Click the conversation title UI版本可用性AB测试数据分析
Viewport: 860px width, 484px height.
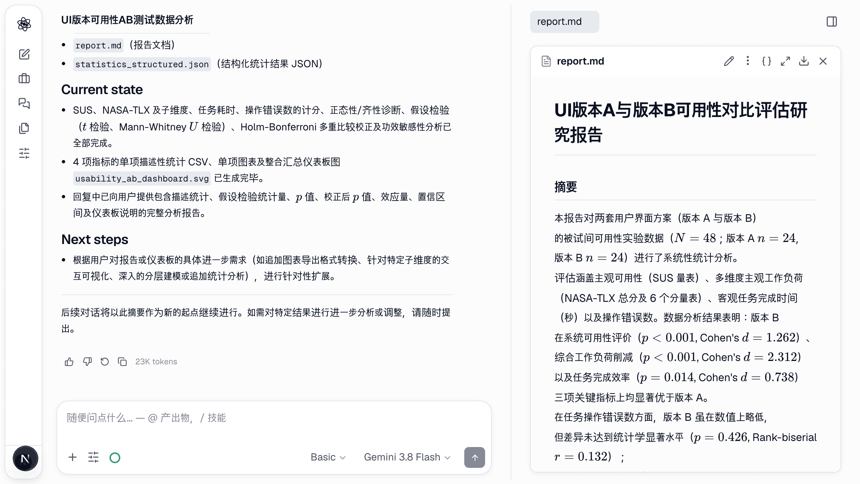click(127, 20)
